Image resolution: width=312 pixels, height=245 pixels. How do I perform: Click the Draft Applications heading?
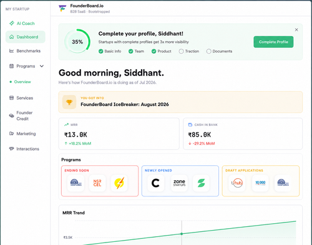(244, 171)
